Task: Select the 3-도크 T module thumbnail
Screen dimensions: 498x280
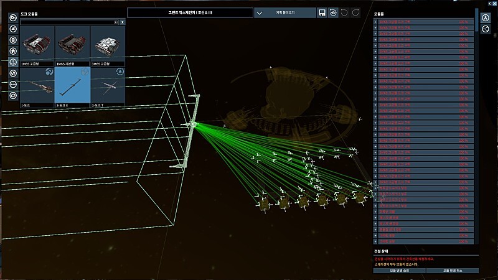Action: 108,87
